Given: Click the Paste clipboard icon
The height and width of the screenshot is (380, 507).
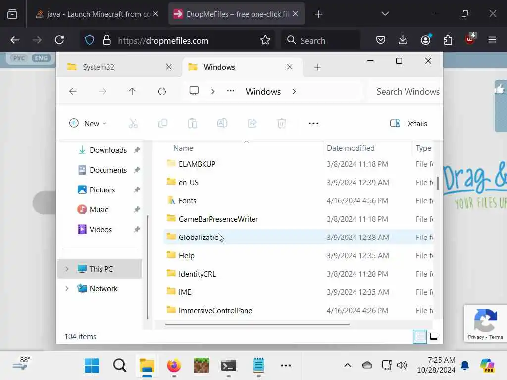Looking at the screenshot, I should pyautogui.click(x=193, y=123).
